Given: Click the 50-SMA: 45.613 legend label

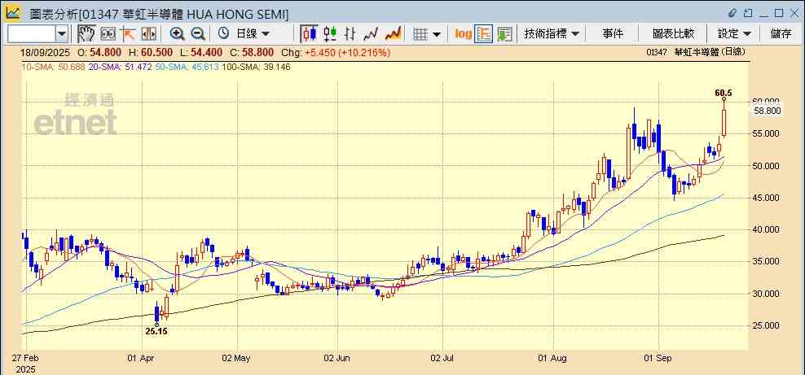Looking at the screenshot, I should (x=188, y=67).
